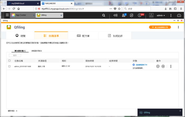
Task: Open external devices sync icon
Action: (131, 15)
